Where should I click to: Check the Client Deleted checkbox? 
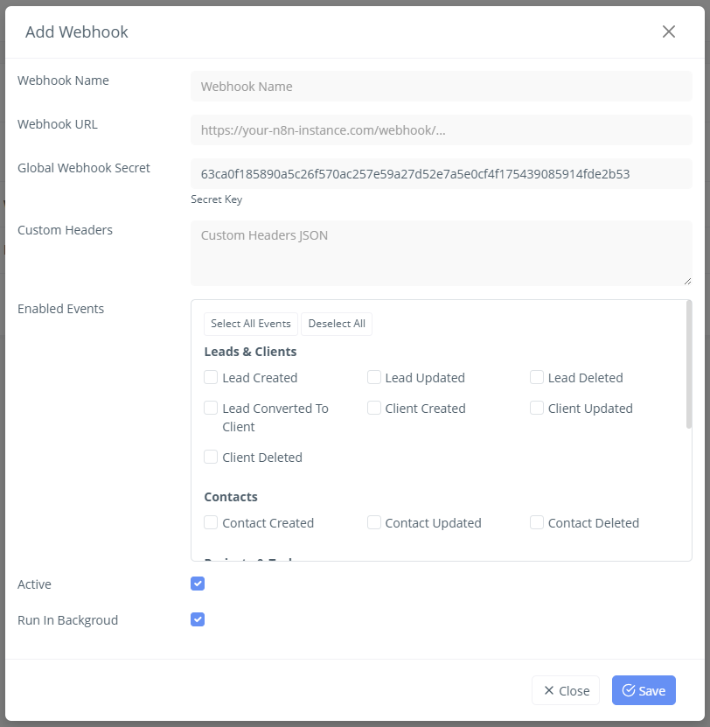pos(211,457)
